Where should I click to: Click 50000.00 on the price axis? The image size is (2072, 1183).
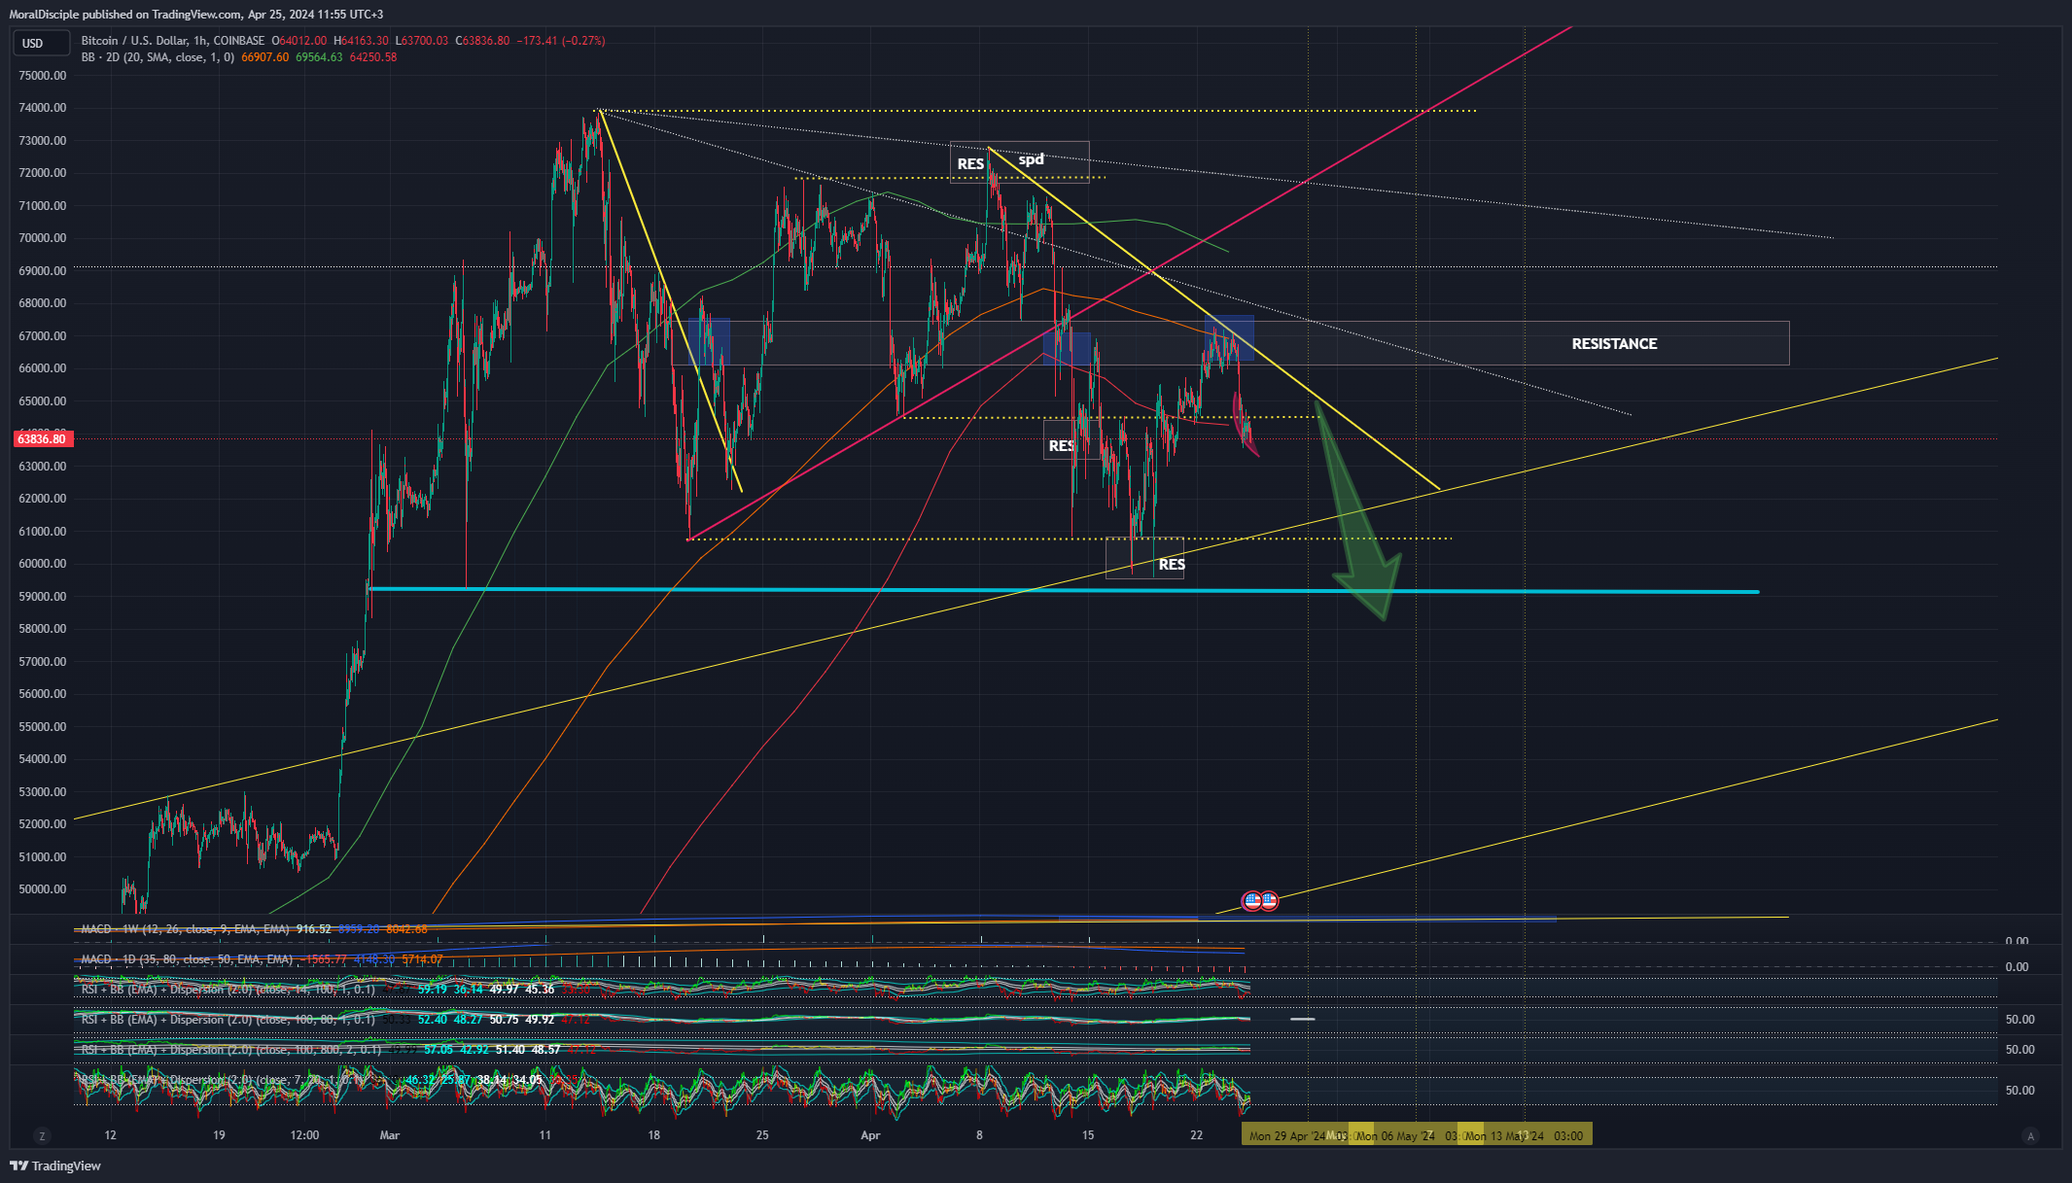[43, 889]
